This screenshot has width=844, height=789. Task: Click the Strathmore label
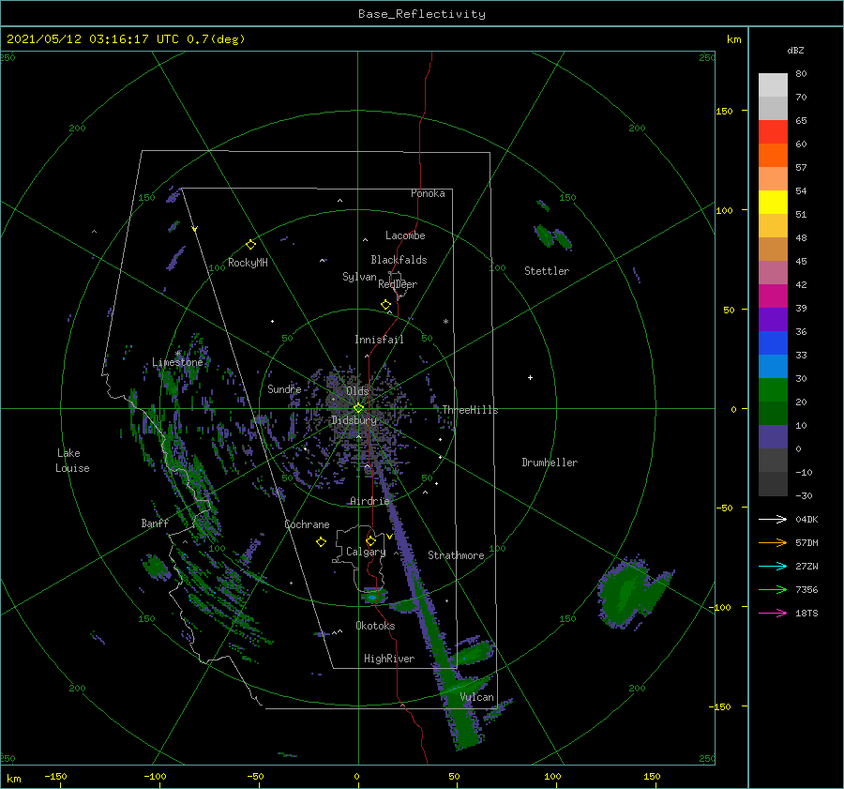coord(456,555)
